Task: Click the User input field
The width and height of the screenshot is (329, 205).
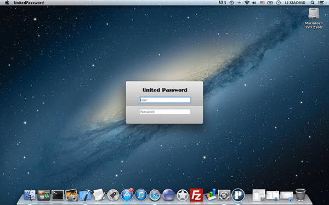Action: 164,100
